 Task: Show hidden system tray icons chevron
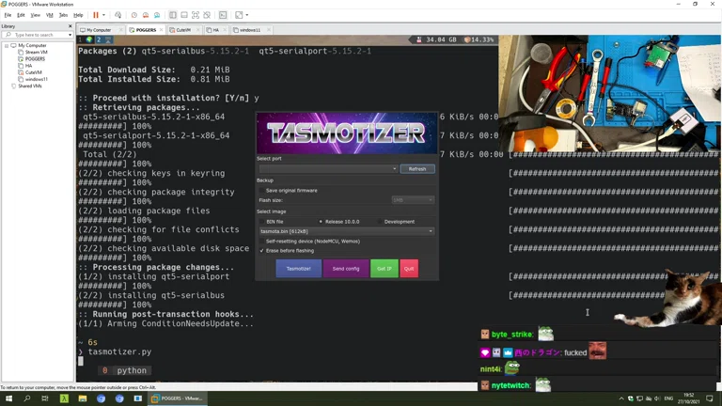pyautogui.click(x=621, y=398)
